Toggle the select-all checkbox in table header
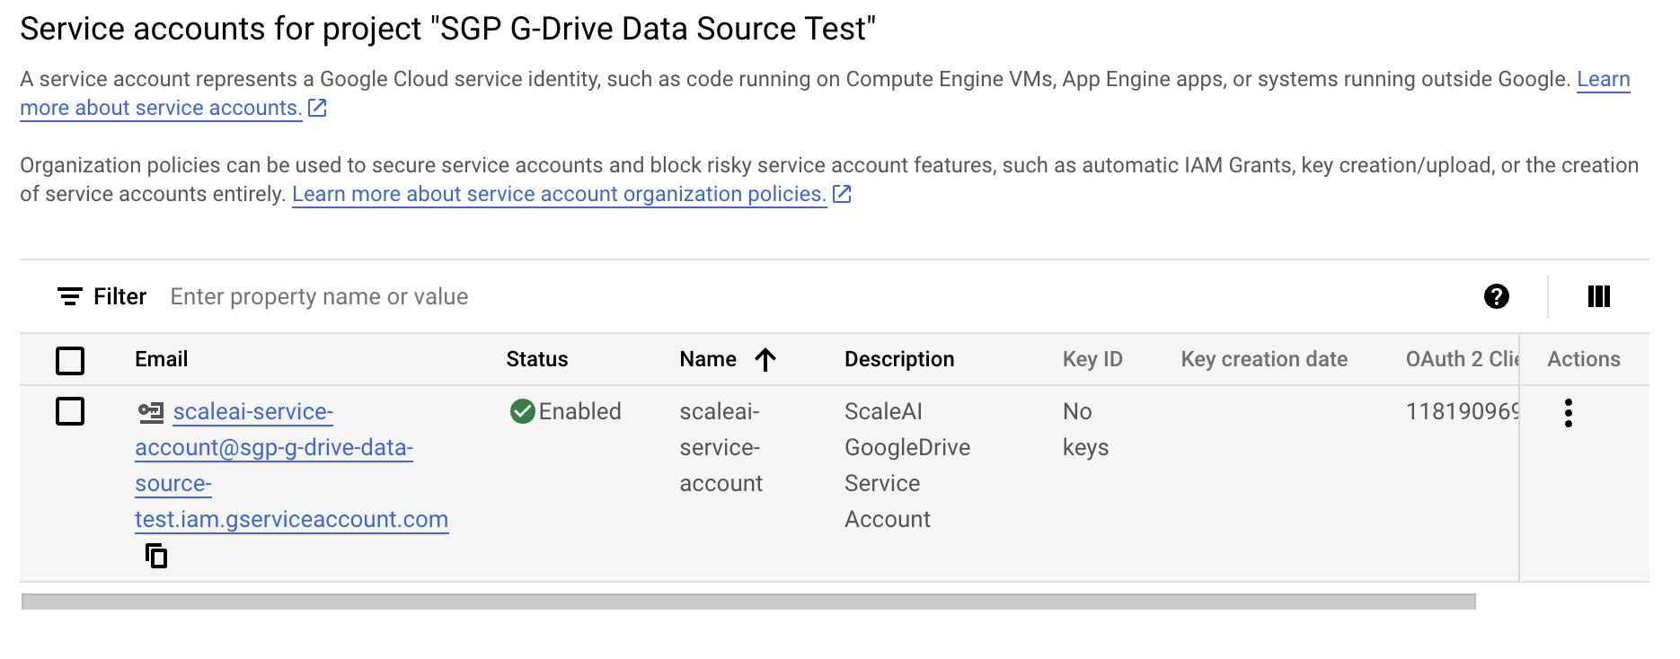Viewport: 1680px width, 659px height. (x=70, y=361)
